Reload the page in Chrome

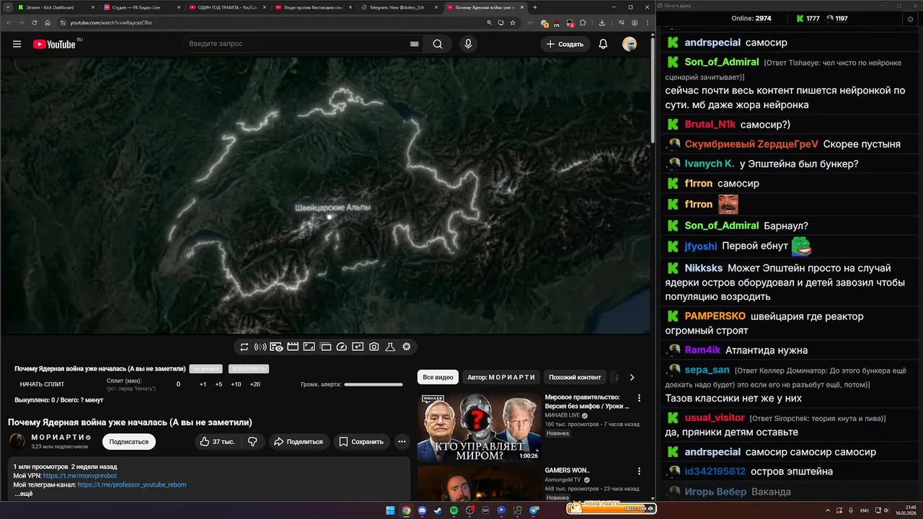click(x=36, y=22)
